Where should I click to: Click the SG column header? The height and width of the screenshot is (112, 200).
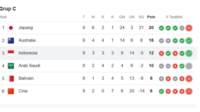[141, 17]
